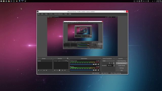Screen dimensions: 162x91
Task: Open the start menu in the top panel
Action: coord(1,1)
